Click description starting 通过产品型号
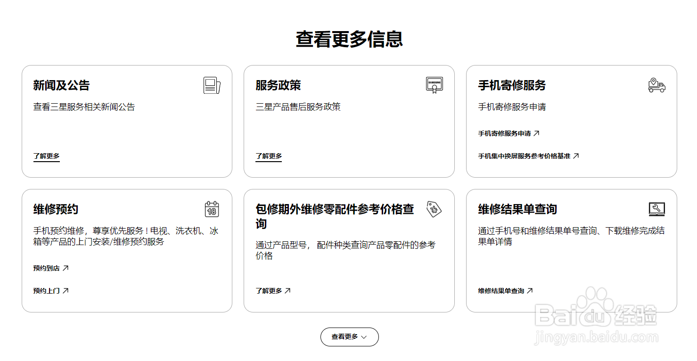Screen dimensions: 697x361 pos(345,250)
